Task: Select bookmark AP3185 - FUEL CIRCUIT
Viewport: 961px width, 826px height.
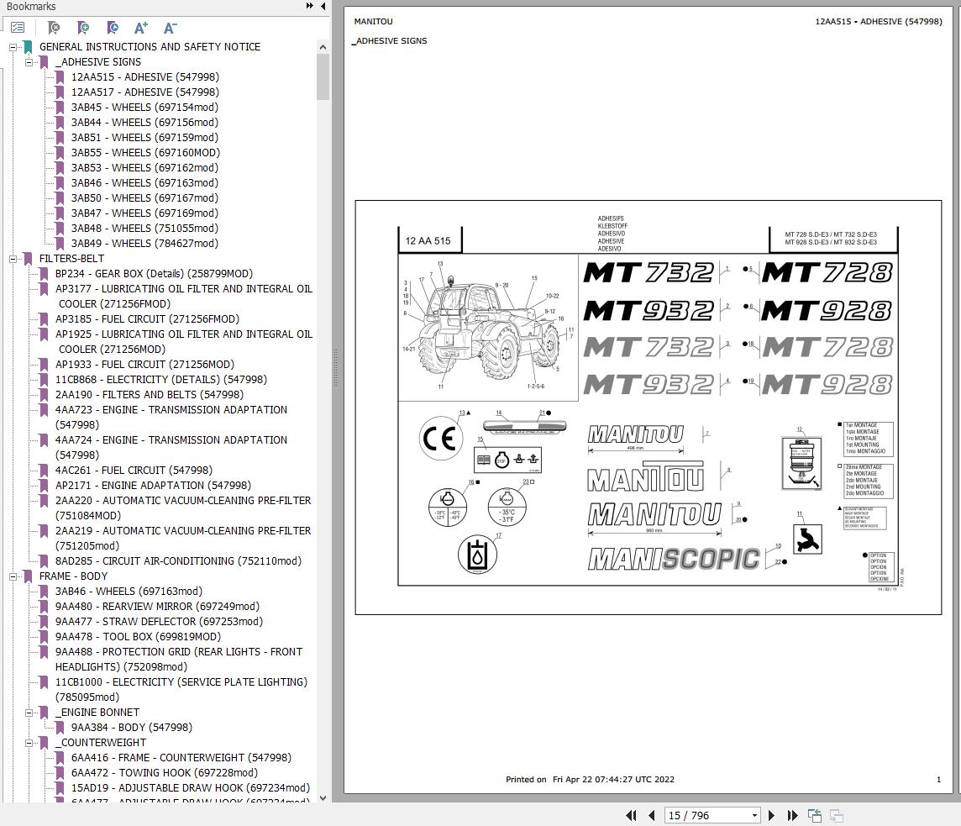Action: (x=147, y=319)
